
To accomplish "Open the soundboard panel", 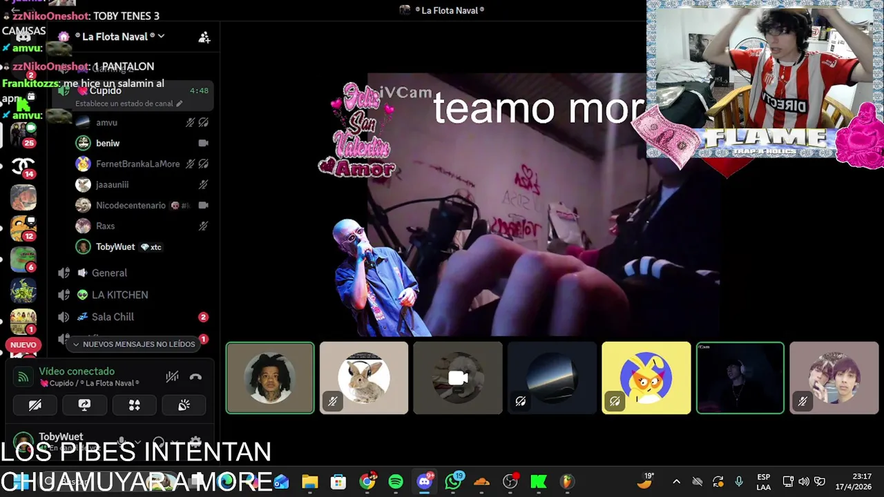I will (184, 405).
